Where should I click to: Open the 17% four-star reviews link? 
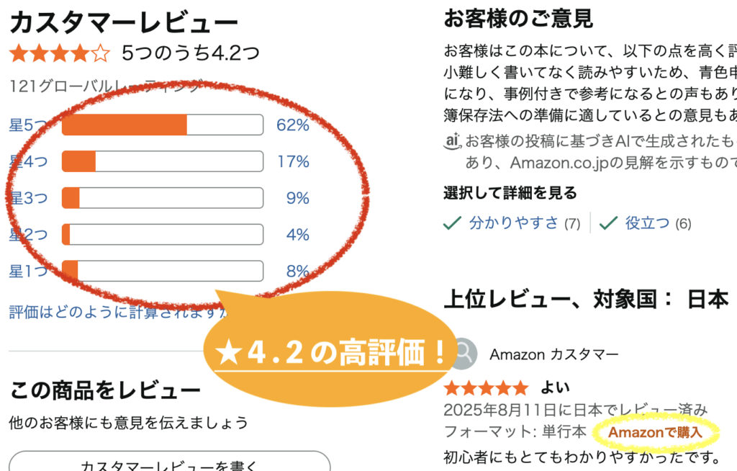[293, 161]
